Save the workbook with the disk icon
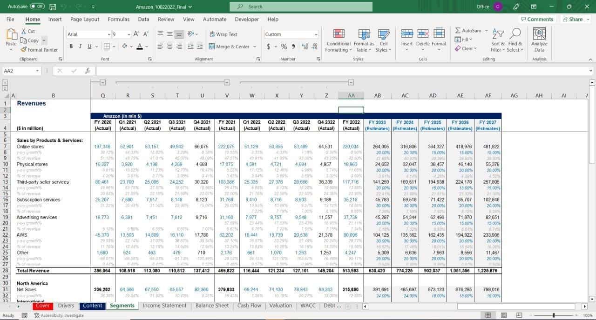The height and width of the screenshot is (320, 596). click(x=53, y=7)
